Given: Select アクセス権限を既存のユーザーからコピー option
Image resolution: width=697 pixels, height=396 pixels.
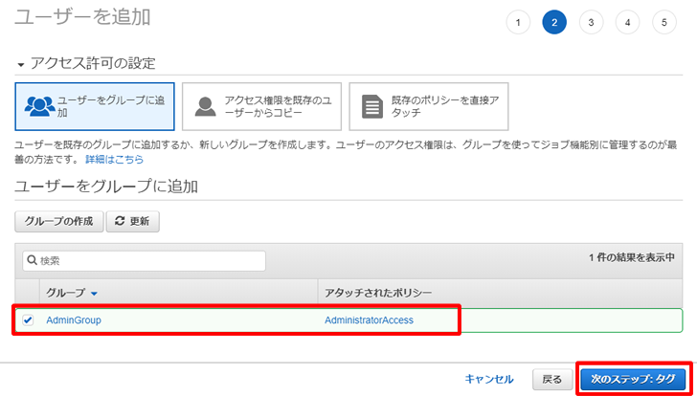Looking at the screenshot, I should [261, 106].
